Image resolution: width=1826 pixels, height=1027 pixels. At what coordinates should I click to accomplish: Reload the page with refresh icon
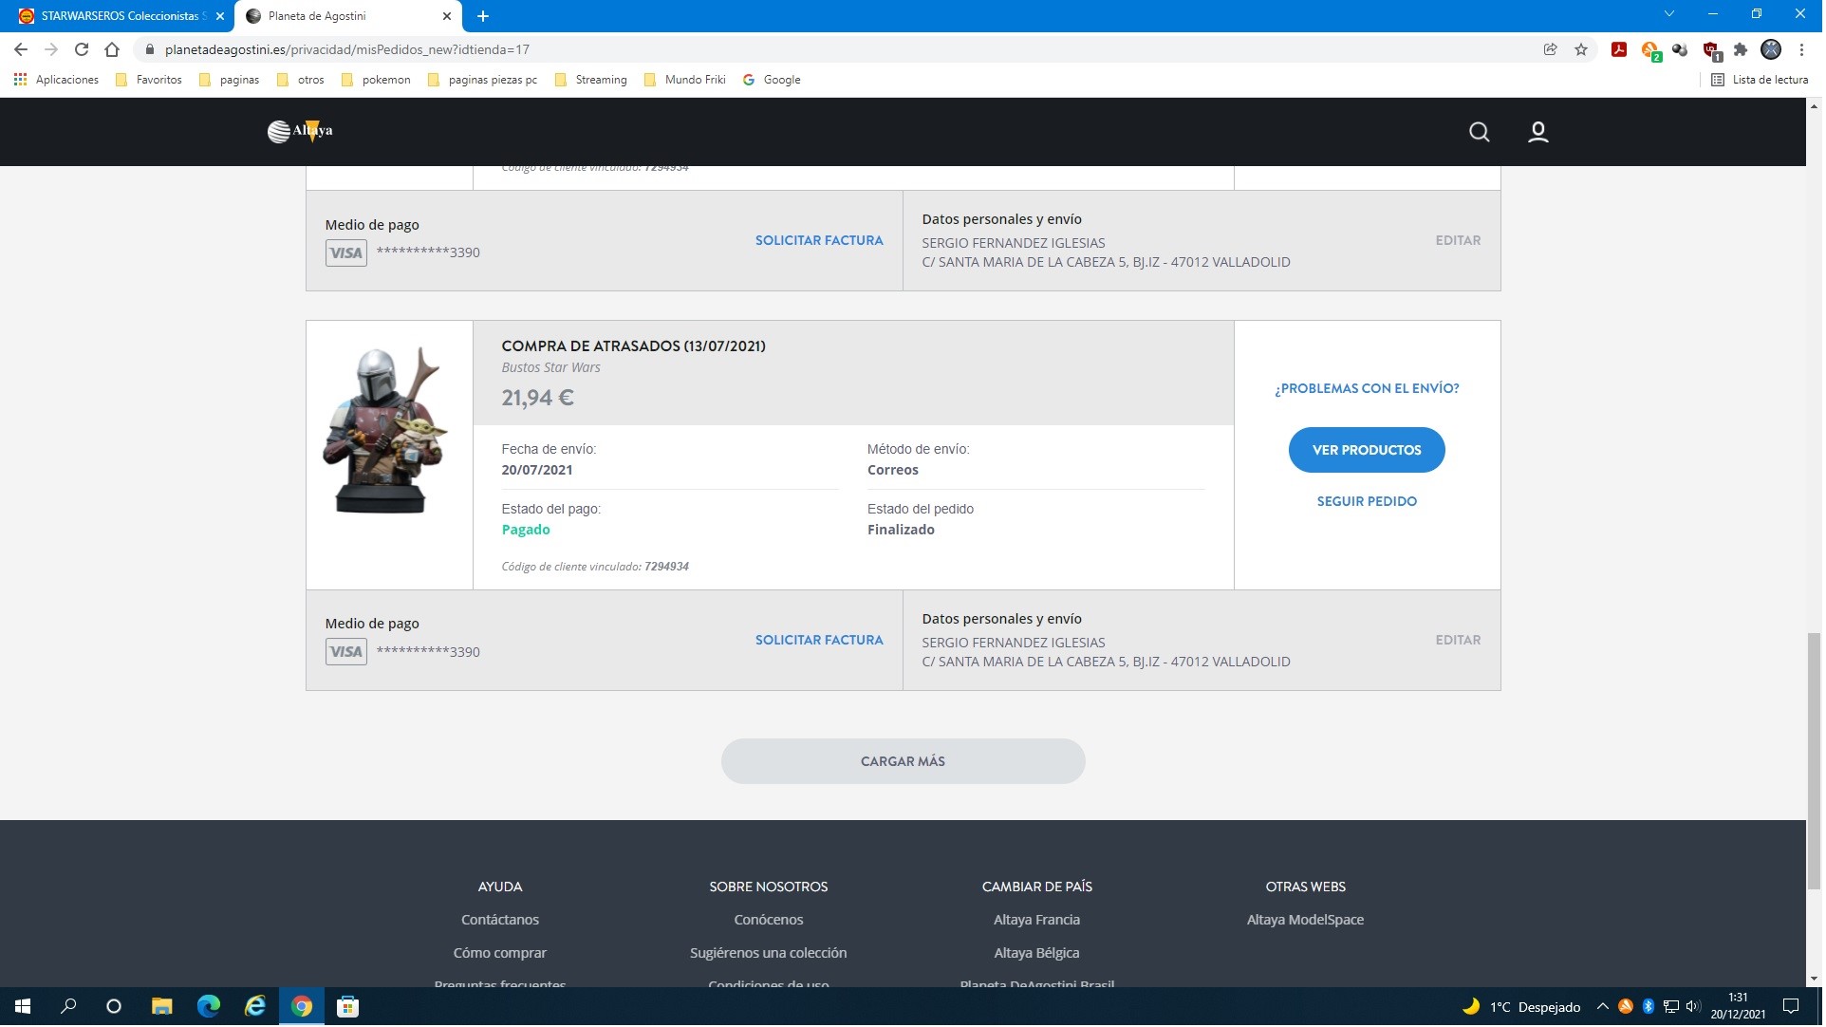click(82, 49)
